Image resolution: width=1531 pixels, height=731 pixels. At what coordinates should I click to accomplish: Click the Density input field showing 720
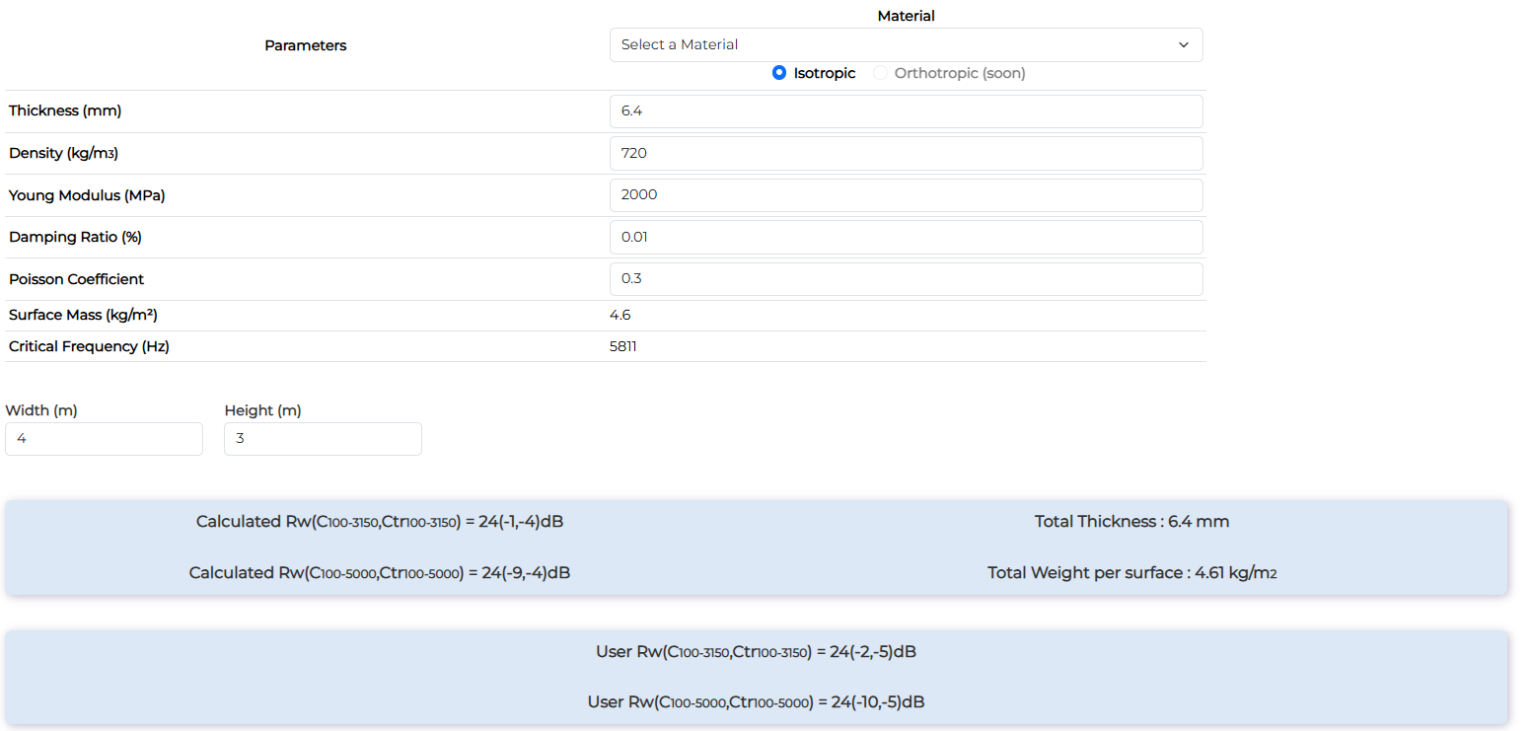point(906,153)
